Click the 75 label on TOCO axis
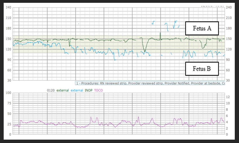The image size is (239, 143). (9, 103)
